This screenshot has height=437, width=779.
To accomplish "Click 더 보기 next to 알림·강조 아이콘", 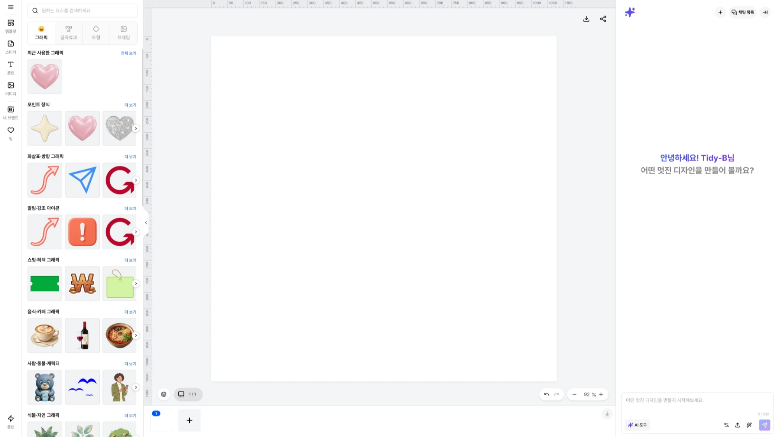I will coord(130,208).
